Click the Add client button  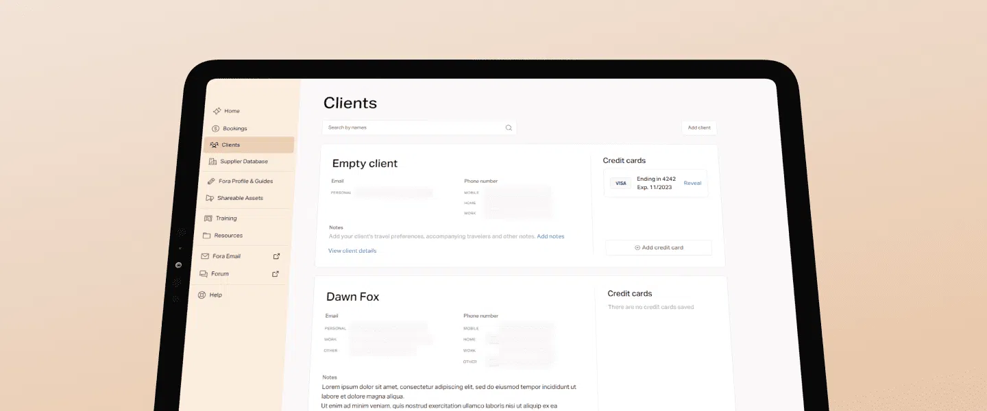click(699, 127)
